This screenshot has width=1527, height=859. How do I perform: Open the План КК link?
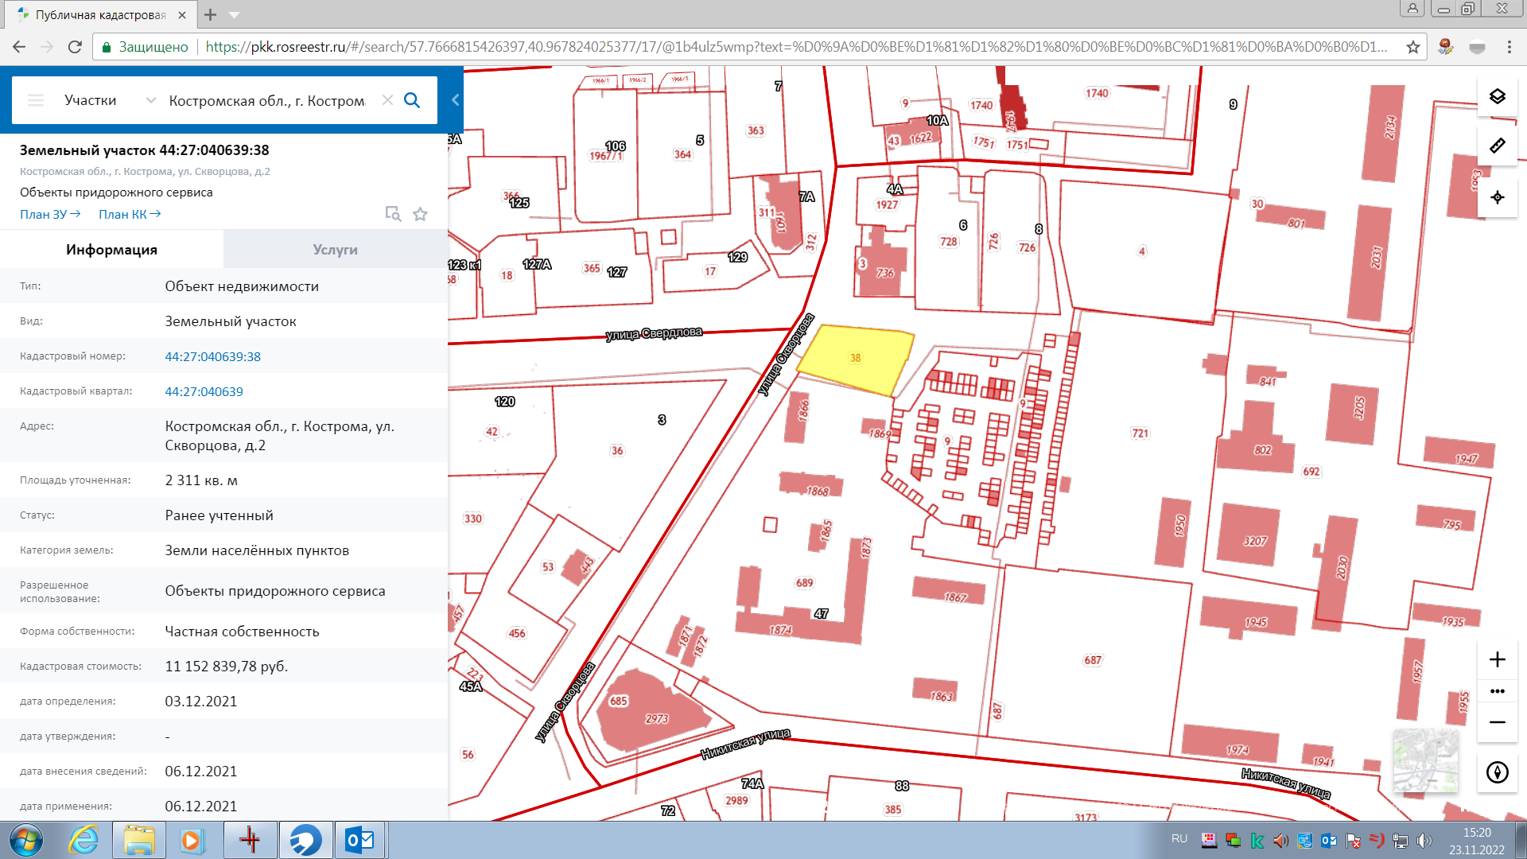130,214
